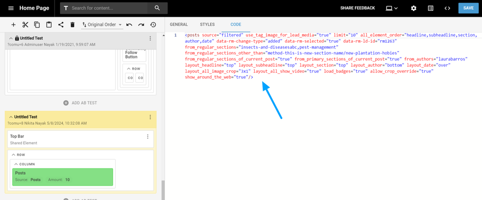The height and width of the screenshot is (200, 482).
Task: Toggle the code view brackets icon
Action: click(x=447, y=8)
